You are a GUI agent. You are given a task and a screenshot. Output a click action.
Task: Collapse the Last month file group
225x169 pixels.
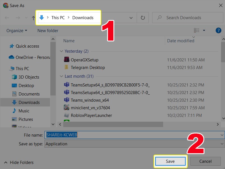click(62, 76)
